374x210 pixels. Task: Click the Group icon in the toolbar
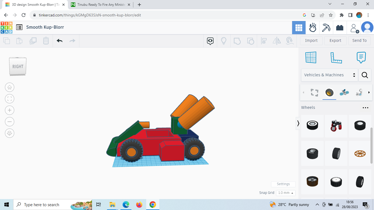click(237, 40)
